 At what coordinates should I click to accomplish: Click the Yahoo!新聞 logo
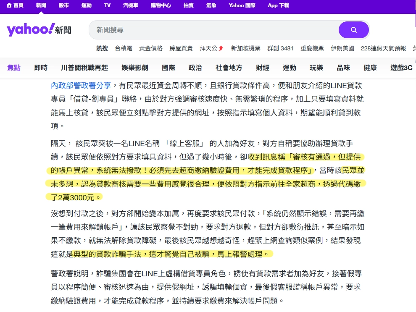[39, 29]
